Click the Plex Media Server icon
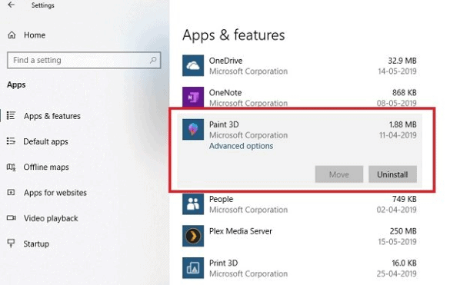Screen dimensions: 450x285 [x=193, y=236]
